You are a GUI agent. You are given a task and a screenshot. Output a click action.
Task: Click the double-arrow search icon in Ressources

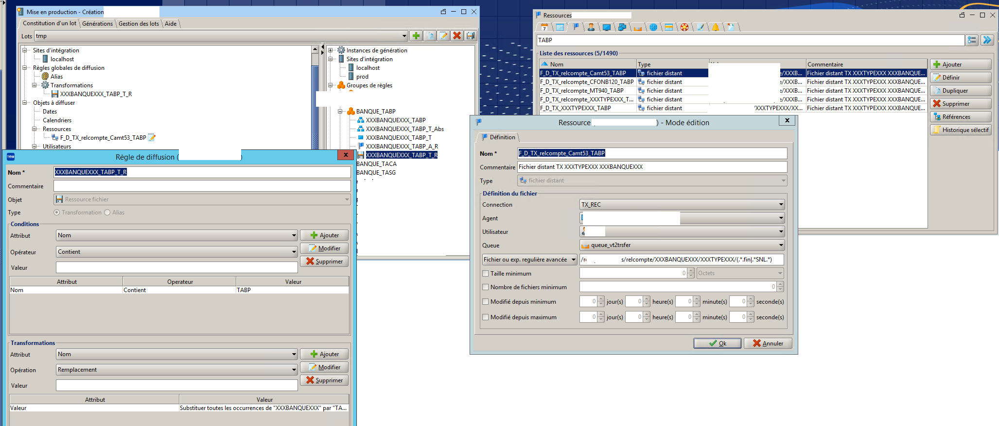(x=987, y=40)
